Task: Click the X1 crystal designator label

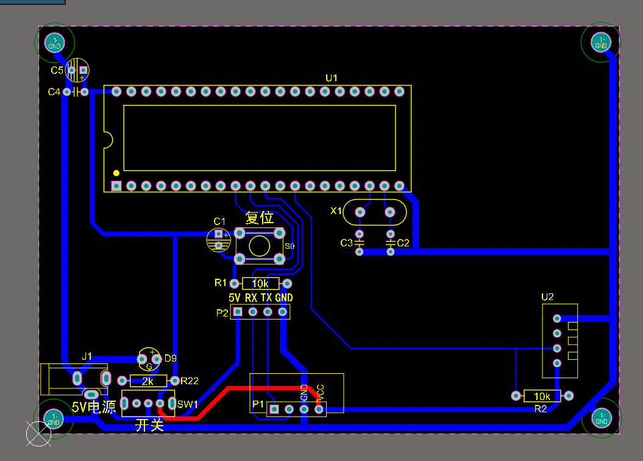Action: click(336, 211)
